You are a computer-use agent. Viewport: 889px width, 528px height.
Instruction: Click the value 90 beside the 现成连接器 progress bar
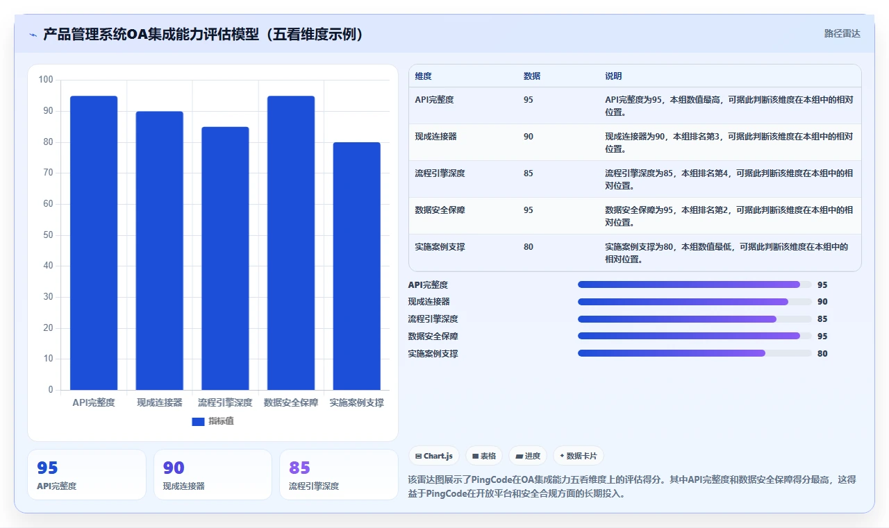(822, 302)
